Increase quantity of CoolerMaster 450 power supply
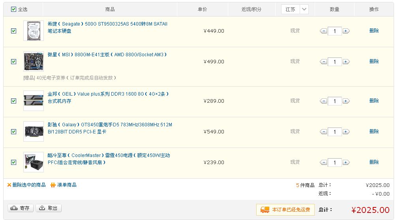396x220 pixels. (346, 163)
